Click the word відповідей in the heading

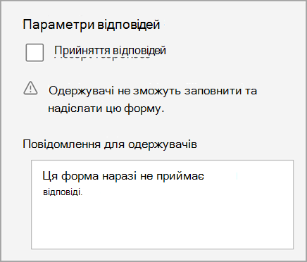pos(129,25)
